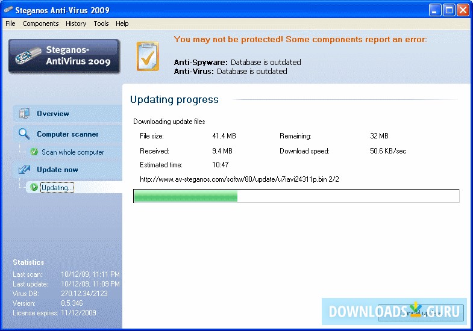The image size is (473, 331).
Task: Click the Anti-Virus status line
Action: pyautogui.click(x=230, y=72)
